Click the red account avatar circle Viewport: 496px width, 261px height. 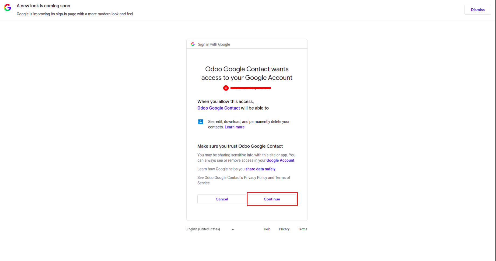point(226,88)
